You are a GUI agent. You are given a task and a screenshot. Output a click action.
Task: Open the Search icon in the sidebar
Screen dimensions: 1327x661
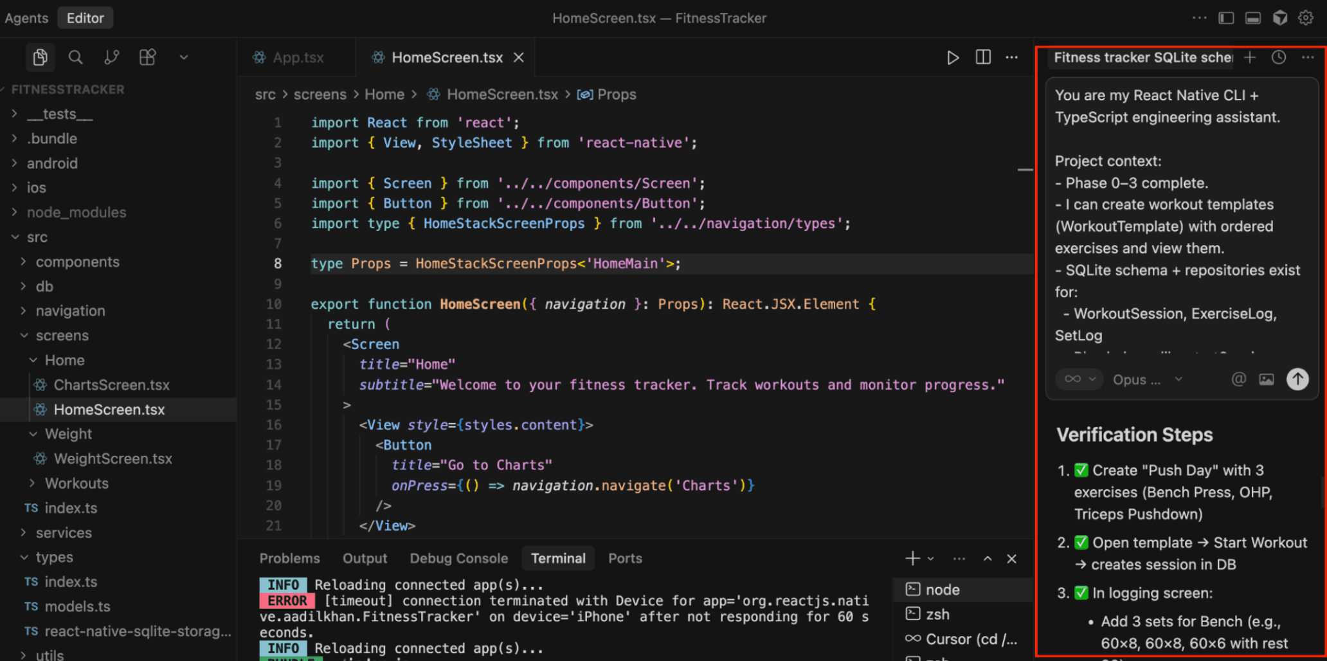point(75,58)
